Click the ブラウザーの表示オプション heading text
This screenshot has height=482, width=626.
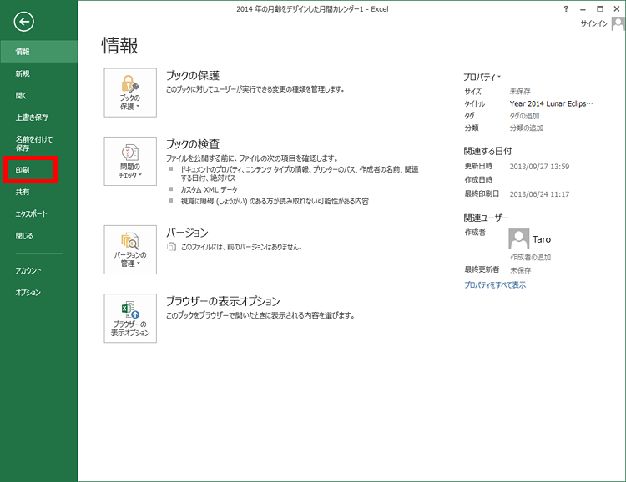[x=223, y=301]
